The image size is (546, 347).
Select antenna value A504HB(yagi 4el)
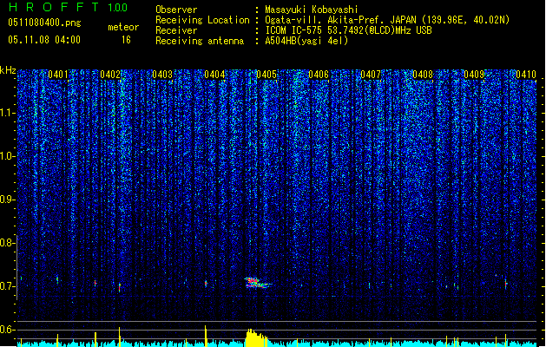306,41
